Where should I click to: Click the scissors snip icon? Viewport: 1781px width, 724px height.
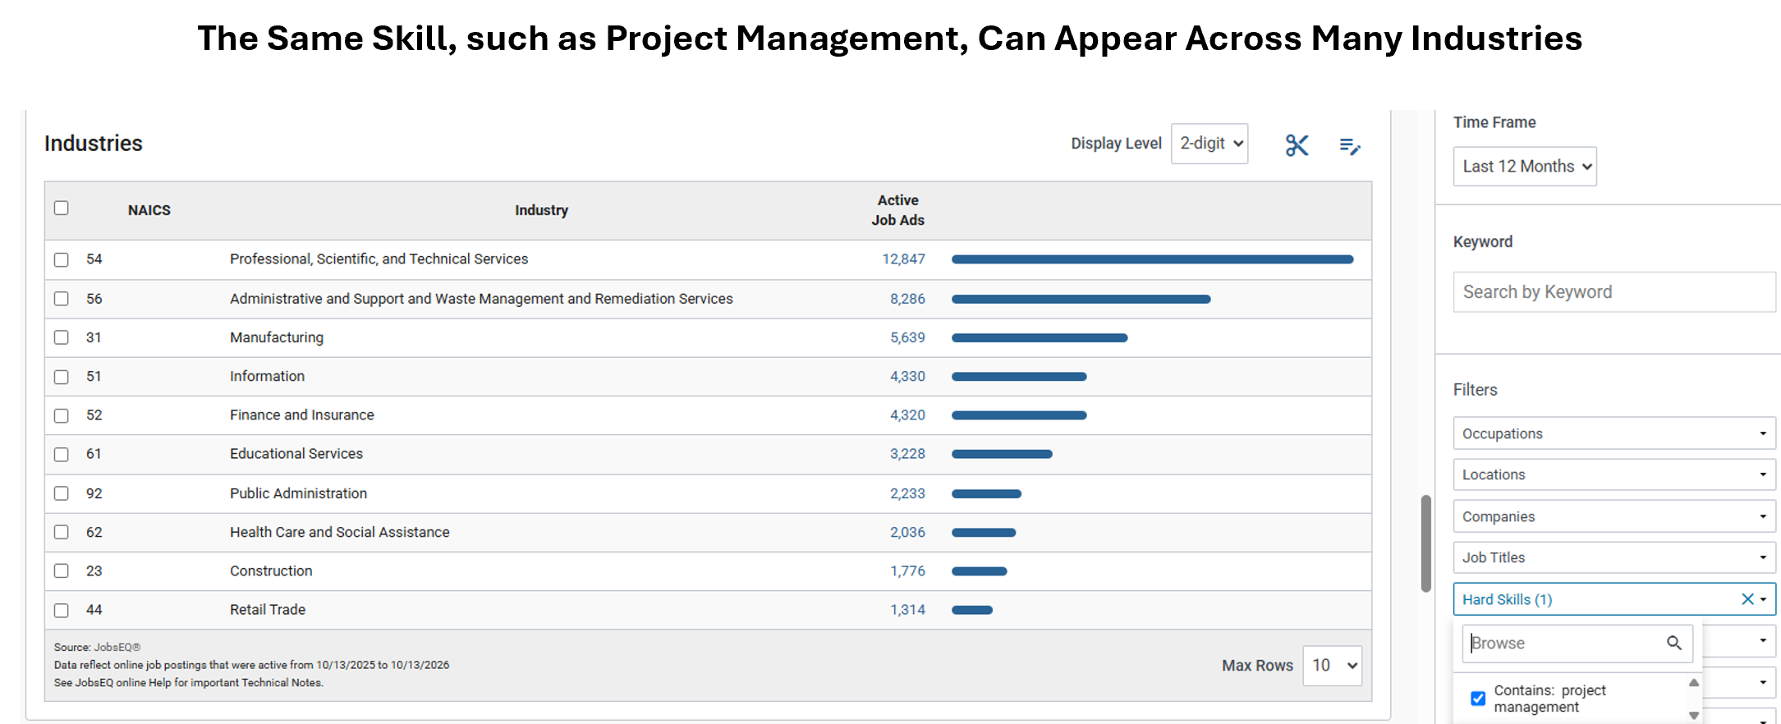[1297, 145]
